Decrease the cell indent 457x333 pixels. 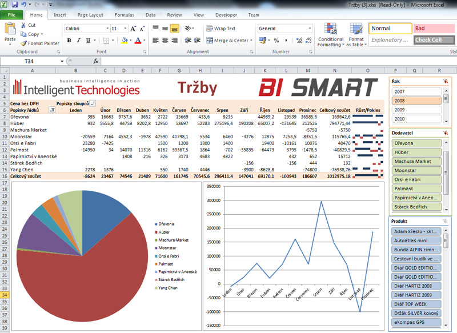[188, 40]
